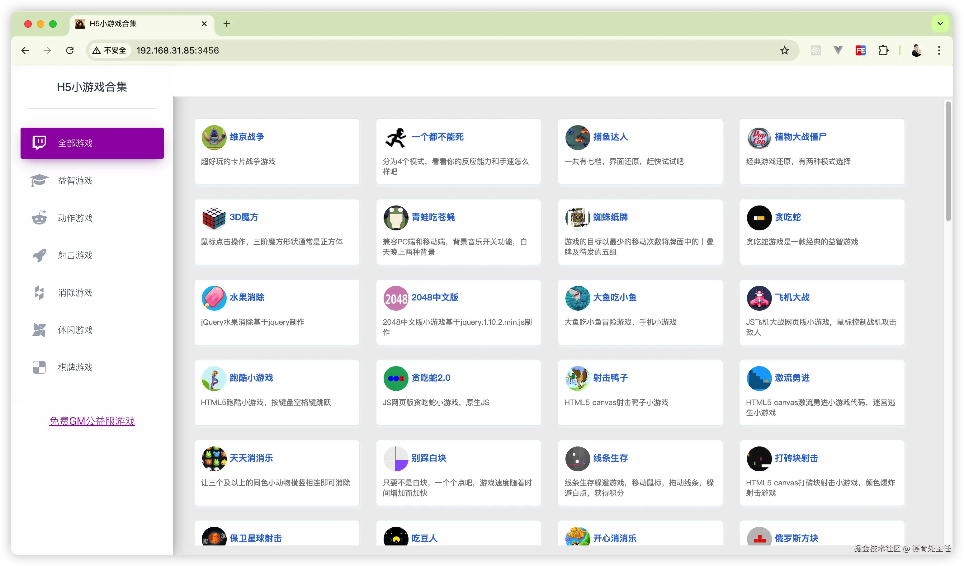This screenshot has width=964, height=566.
Task: Click the 3D魔方 Rubik's cube icon
Action: [x=214, y=218]
